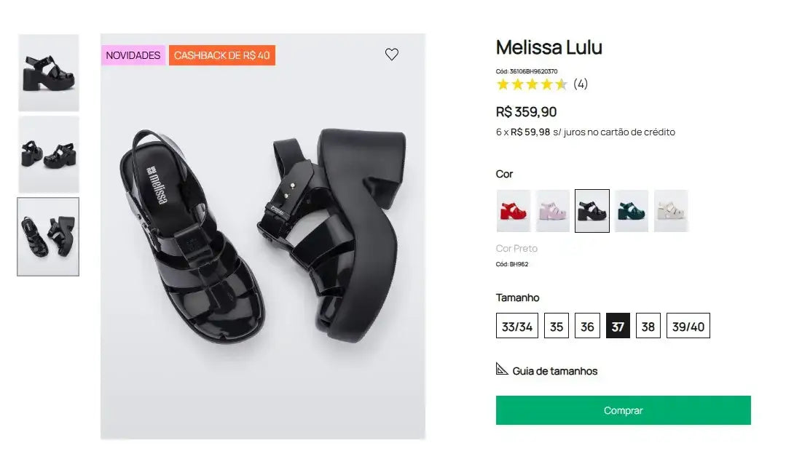Pick size 38
786x451 pixels.
pos(648,325)
